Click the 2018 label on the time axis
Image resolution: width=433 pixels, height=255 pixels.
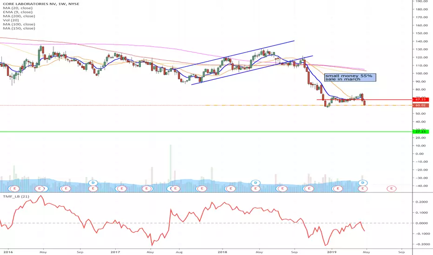coord(222,252)
